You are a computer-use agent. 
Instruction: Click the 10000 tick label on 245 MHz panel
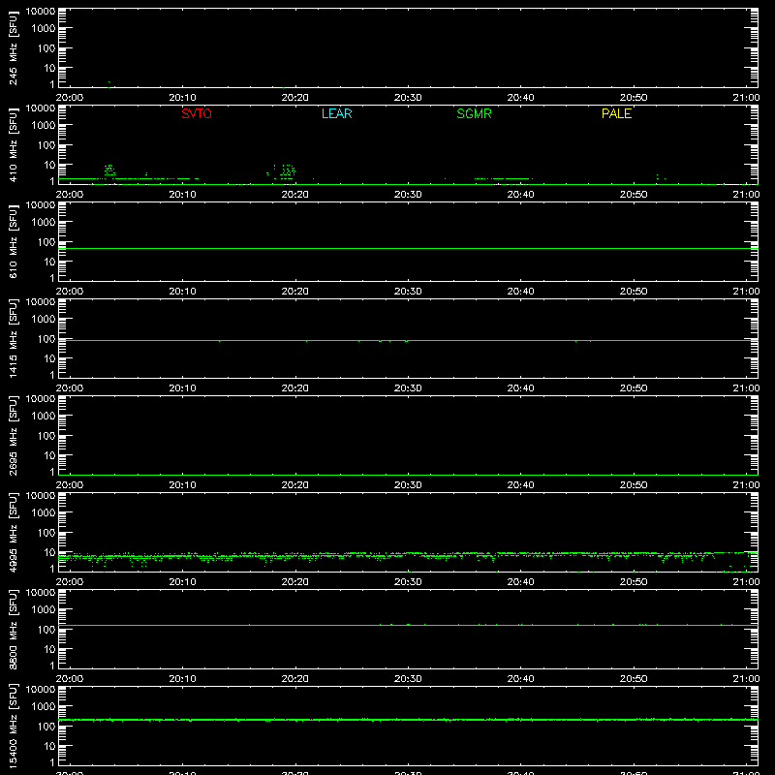point(41,12)
